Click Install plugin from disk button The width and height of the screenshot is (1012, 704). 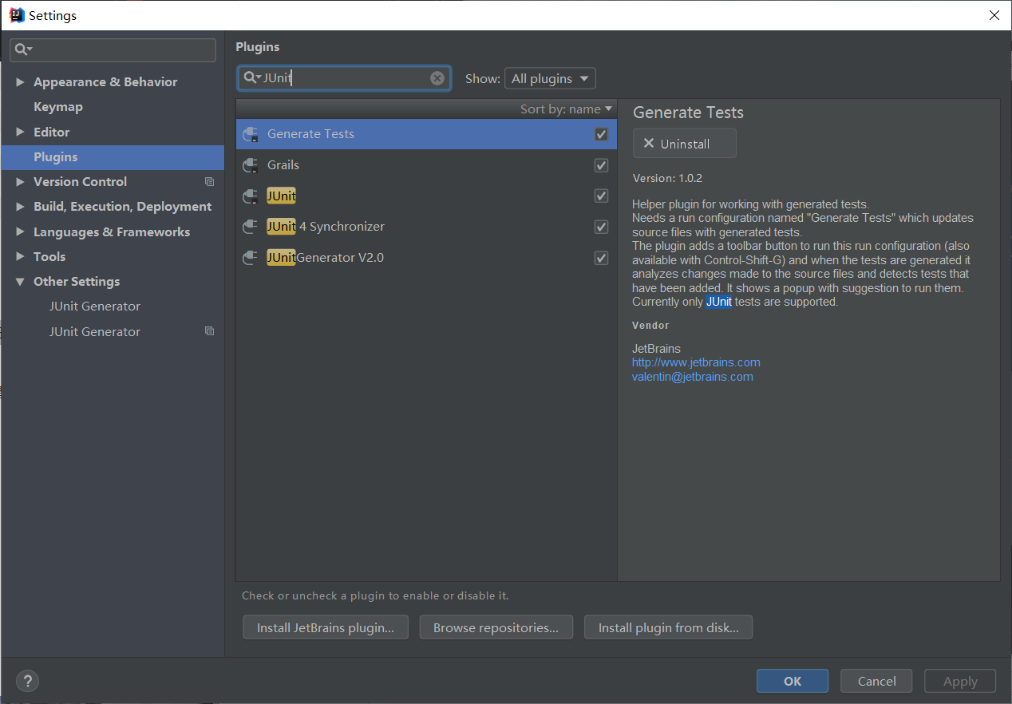pyautogui.click(x=669, y=627)
